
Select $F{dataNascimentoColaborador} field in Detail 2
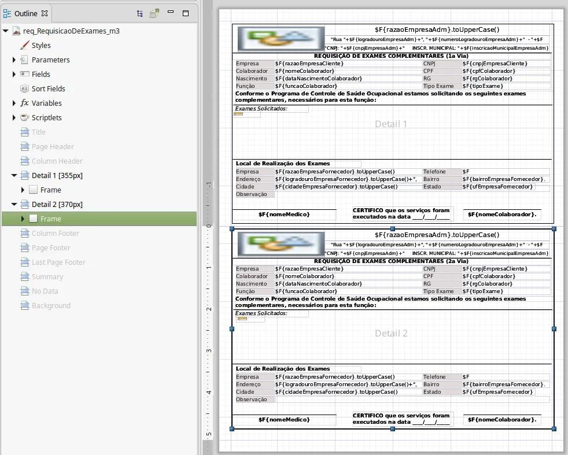pyautogui.click(x=348, y=284)
